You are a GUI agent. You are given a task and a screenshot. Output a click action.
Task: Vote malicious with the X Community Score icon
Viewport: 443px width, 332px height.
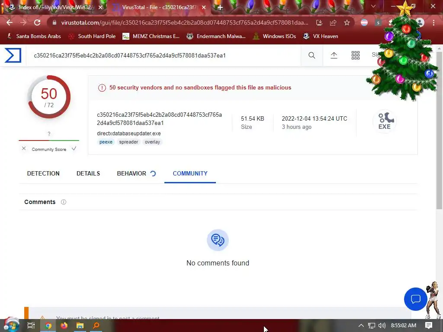coord(24,149)
